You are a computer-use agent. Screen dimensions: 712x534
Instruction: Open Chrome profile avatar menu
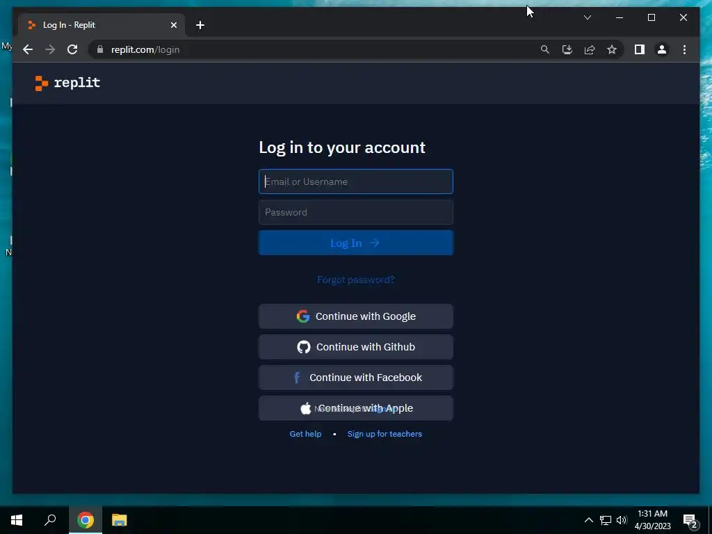tap(662, 49)
